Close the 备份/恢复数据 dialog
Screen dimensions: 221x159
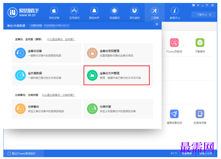coord(157,24)
